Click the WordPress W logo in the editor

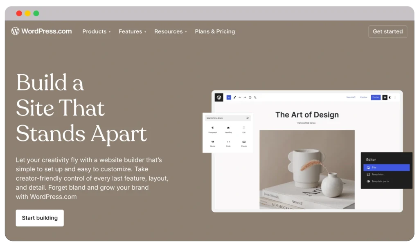click(x=219, y=97)
